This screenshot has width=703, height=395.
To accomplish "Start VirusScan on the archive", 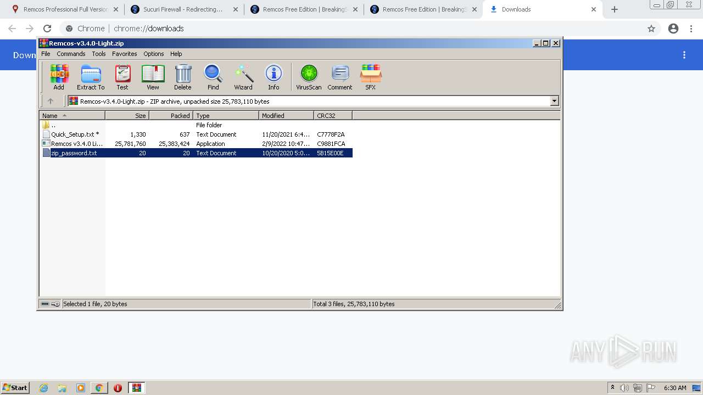I will click(x=309, y=77).
